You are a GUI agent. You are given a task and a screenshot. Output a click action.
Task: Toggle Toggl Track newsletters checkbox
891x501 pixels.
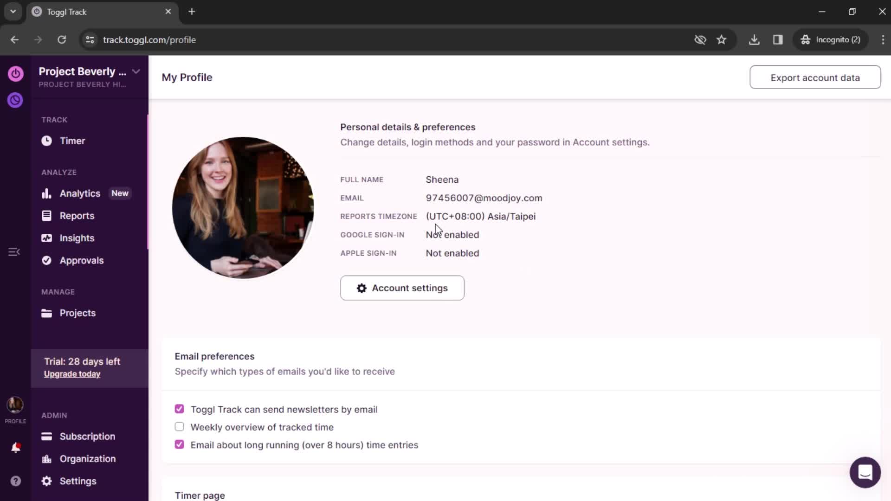coord(179,409)
